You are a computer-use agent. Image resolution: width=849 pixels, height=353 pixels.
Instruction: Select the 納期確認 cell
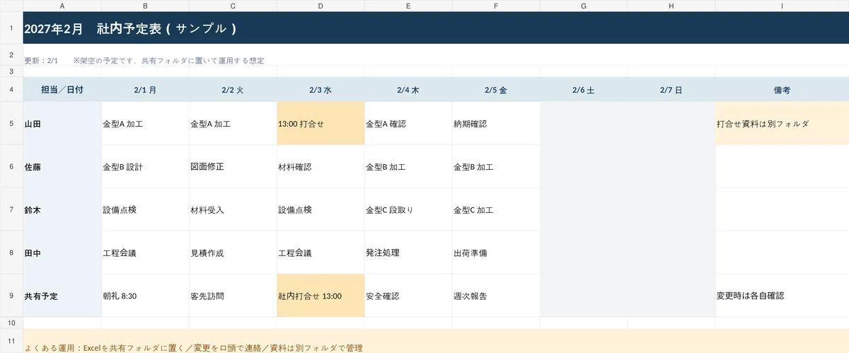pyautogui.click(x=497, y=124)
